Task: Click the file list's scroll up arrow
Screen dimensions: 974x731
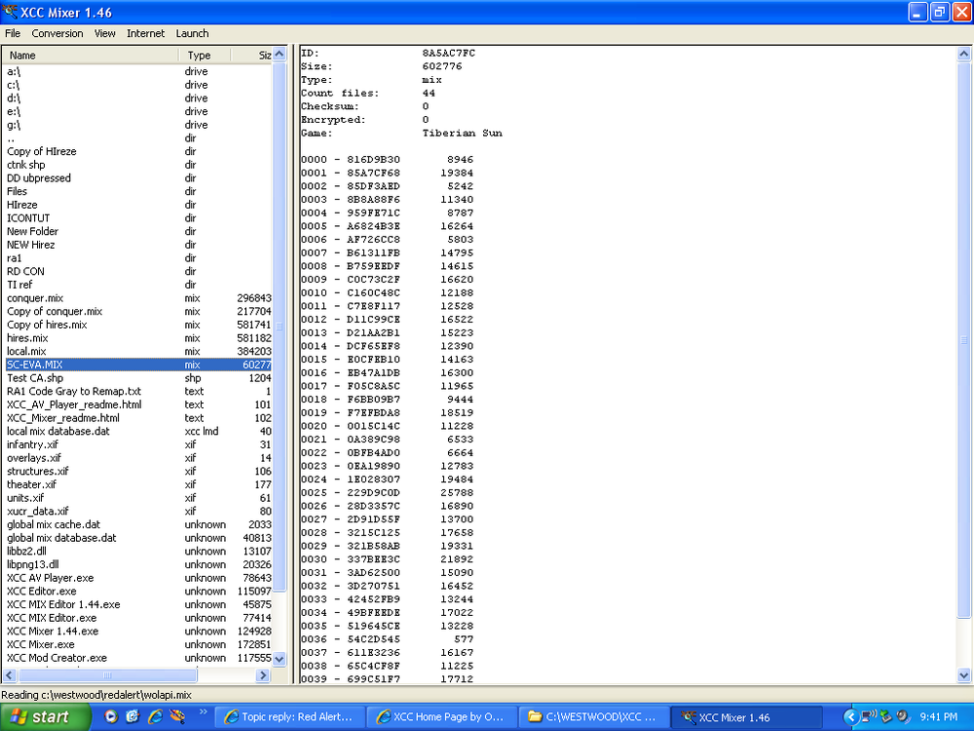Action: [280, 54]
